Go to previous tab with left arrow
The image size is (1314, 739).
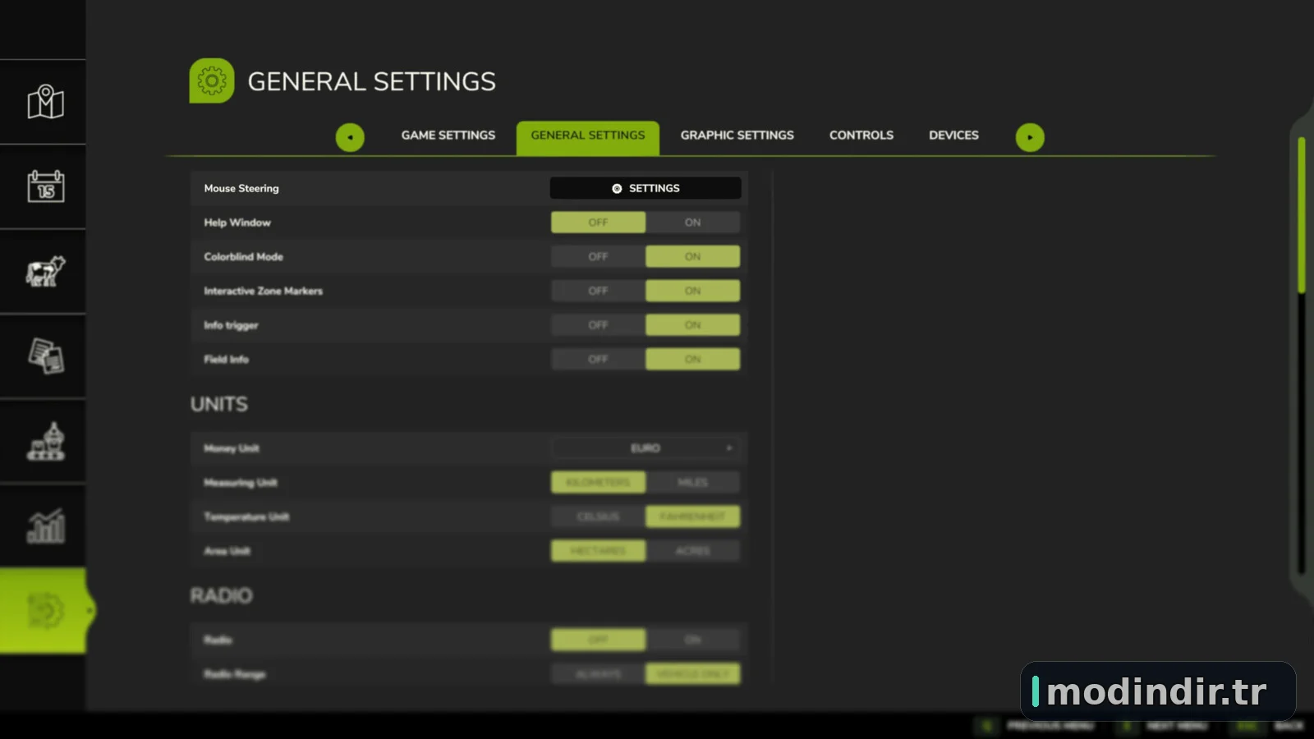[350, 137]
